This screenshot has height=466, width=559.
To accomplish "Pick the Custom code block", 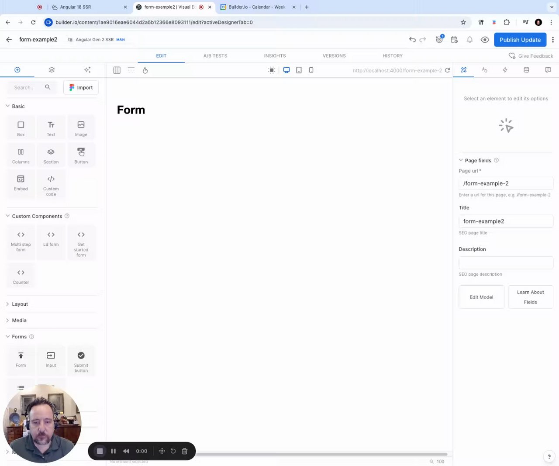I will (x=51, y=185).
